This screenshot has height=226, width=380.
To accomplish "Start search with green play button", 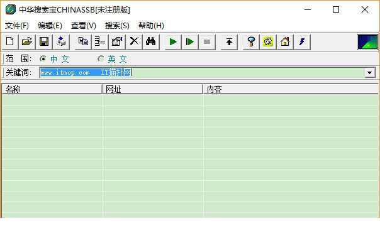I will [173, 42].
